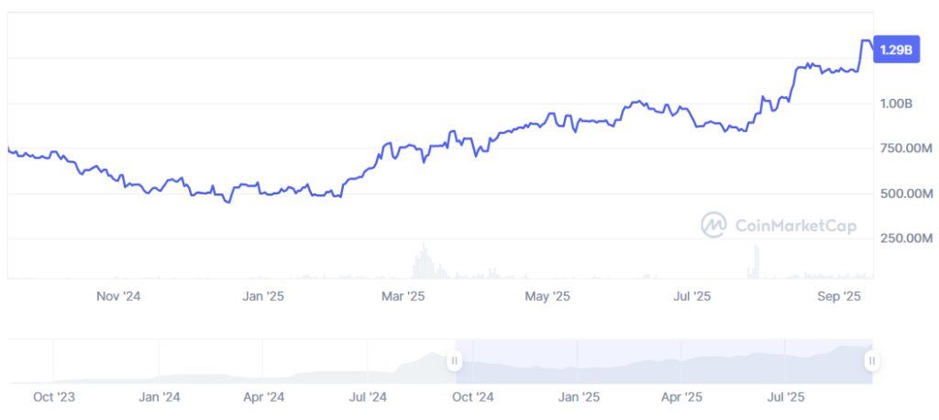939x420 pixels.
Task: Click Oct '24 on the navigator timeline
Action: [473, 397]
